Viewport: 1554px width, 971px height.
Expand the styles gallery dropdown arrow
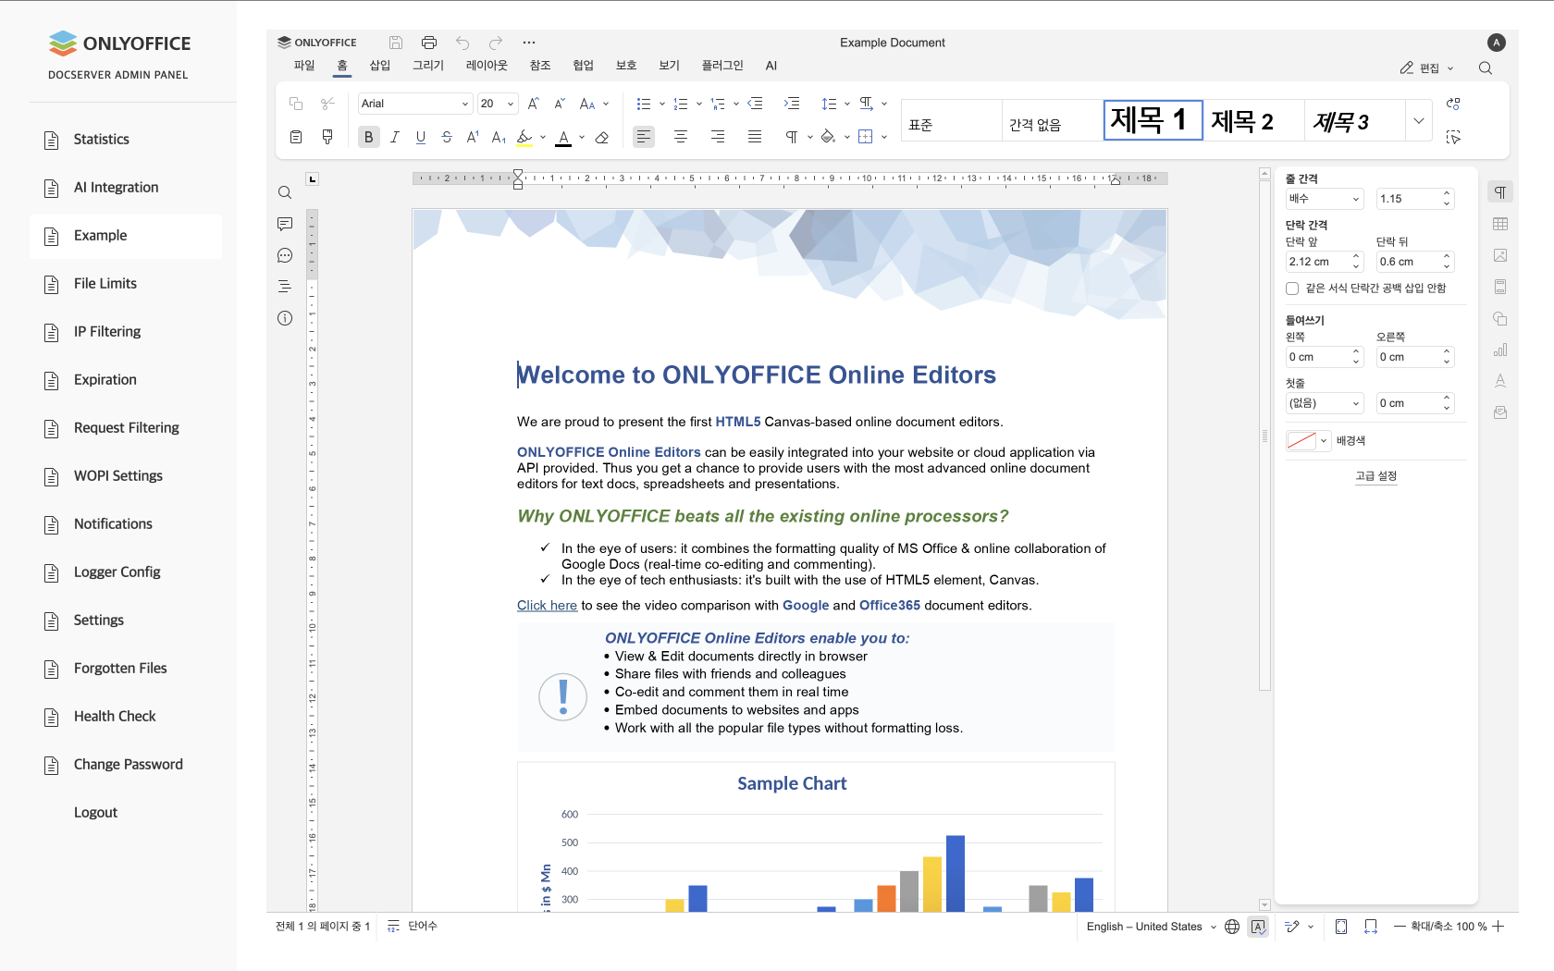(1418, 121)
